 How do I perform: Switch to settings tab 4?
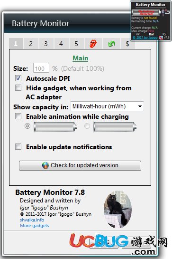point(61,44)
